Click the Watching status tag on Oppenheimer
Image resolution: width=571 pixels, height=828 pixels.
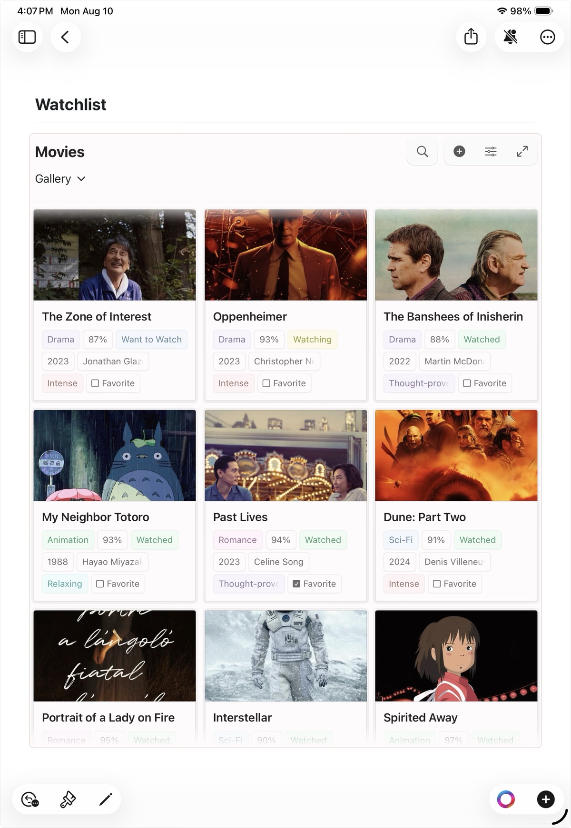[x=312, y=340]
